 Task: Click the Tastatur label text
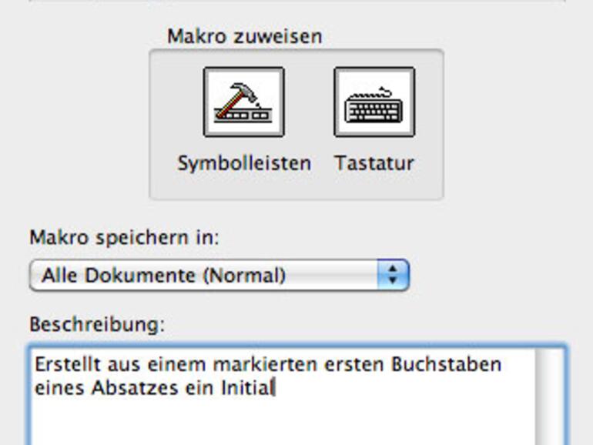coord(374,163)
